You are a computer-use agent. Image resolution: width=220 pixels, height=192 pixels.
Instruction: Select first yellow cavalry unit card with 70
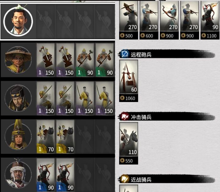[x=46, y=136]
